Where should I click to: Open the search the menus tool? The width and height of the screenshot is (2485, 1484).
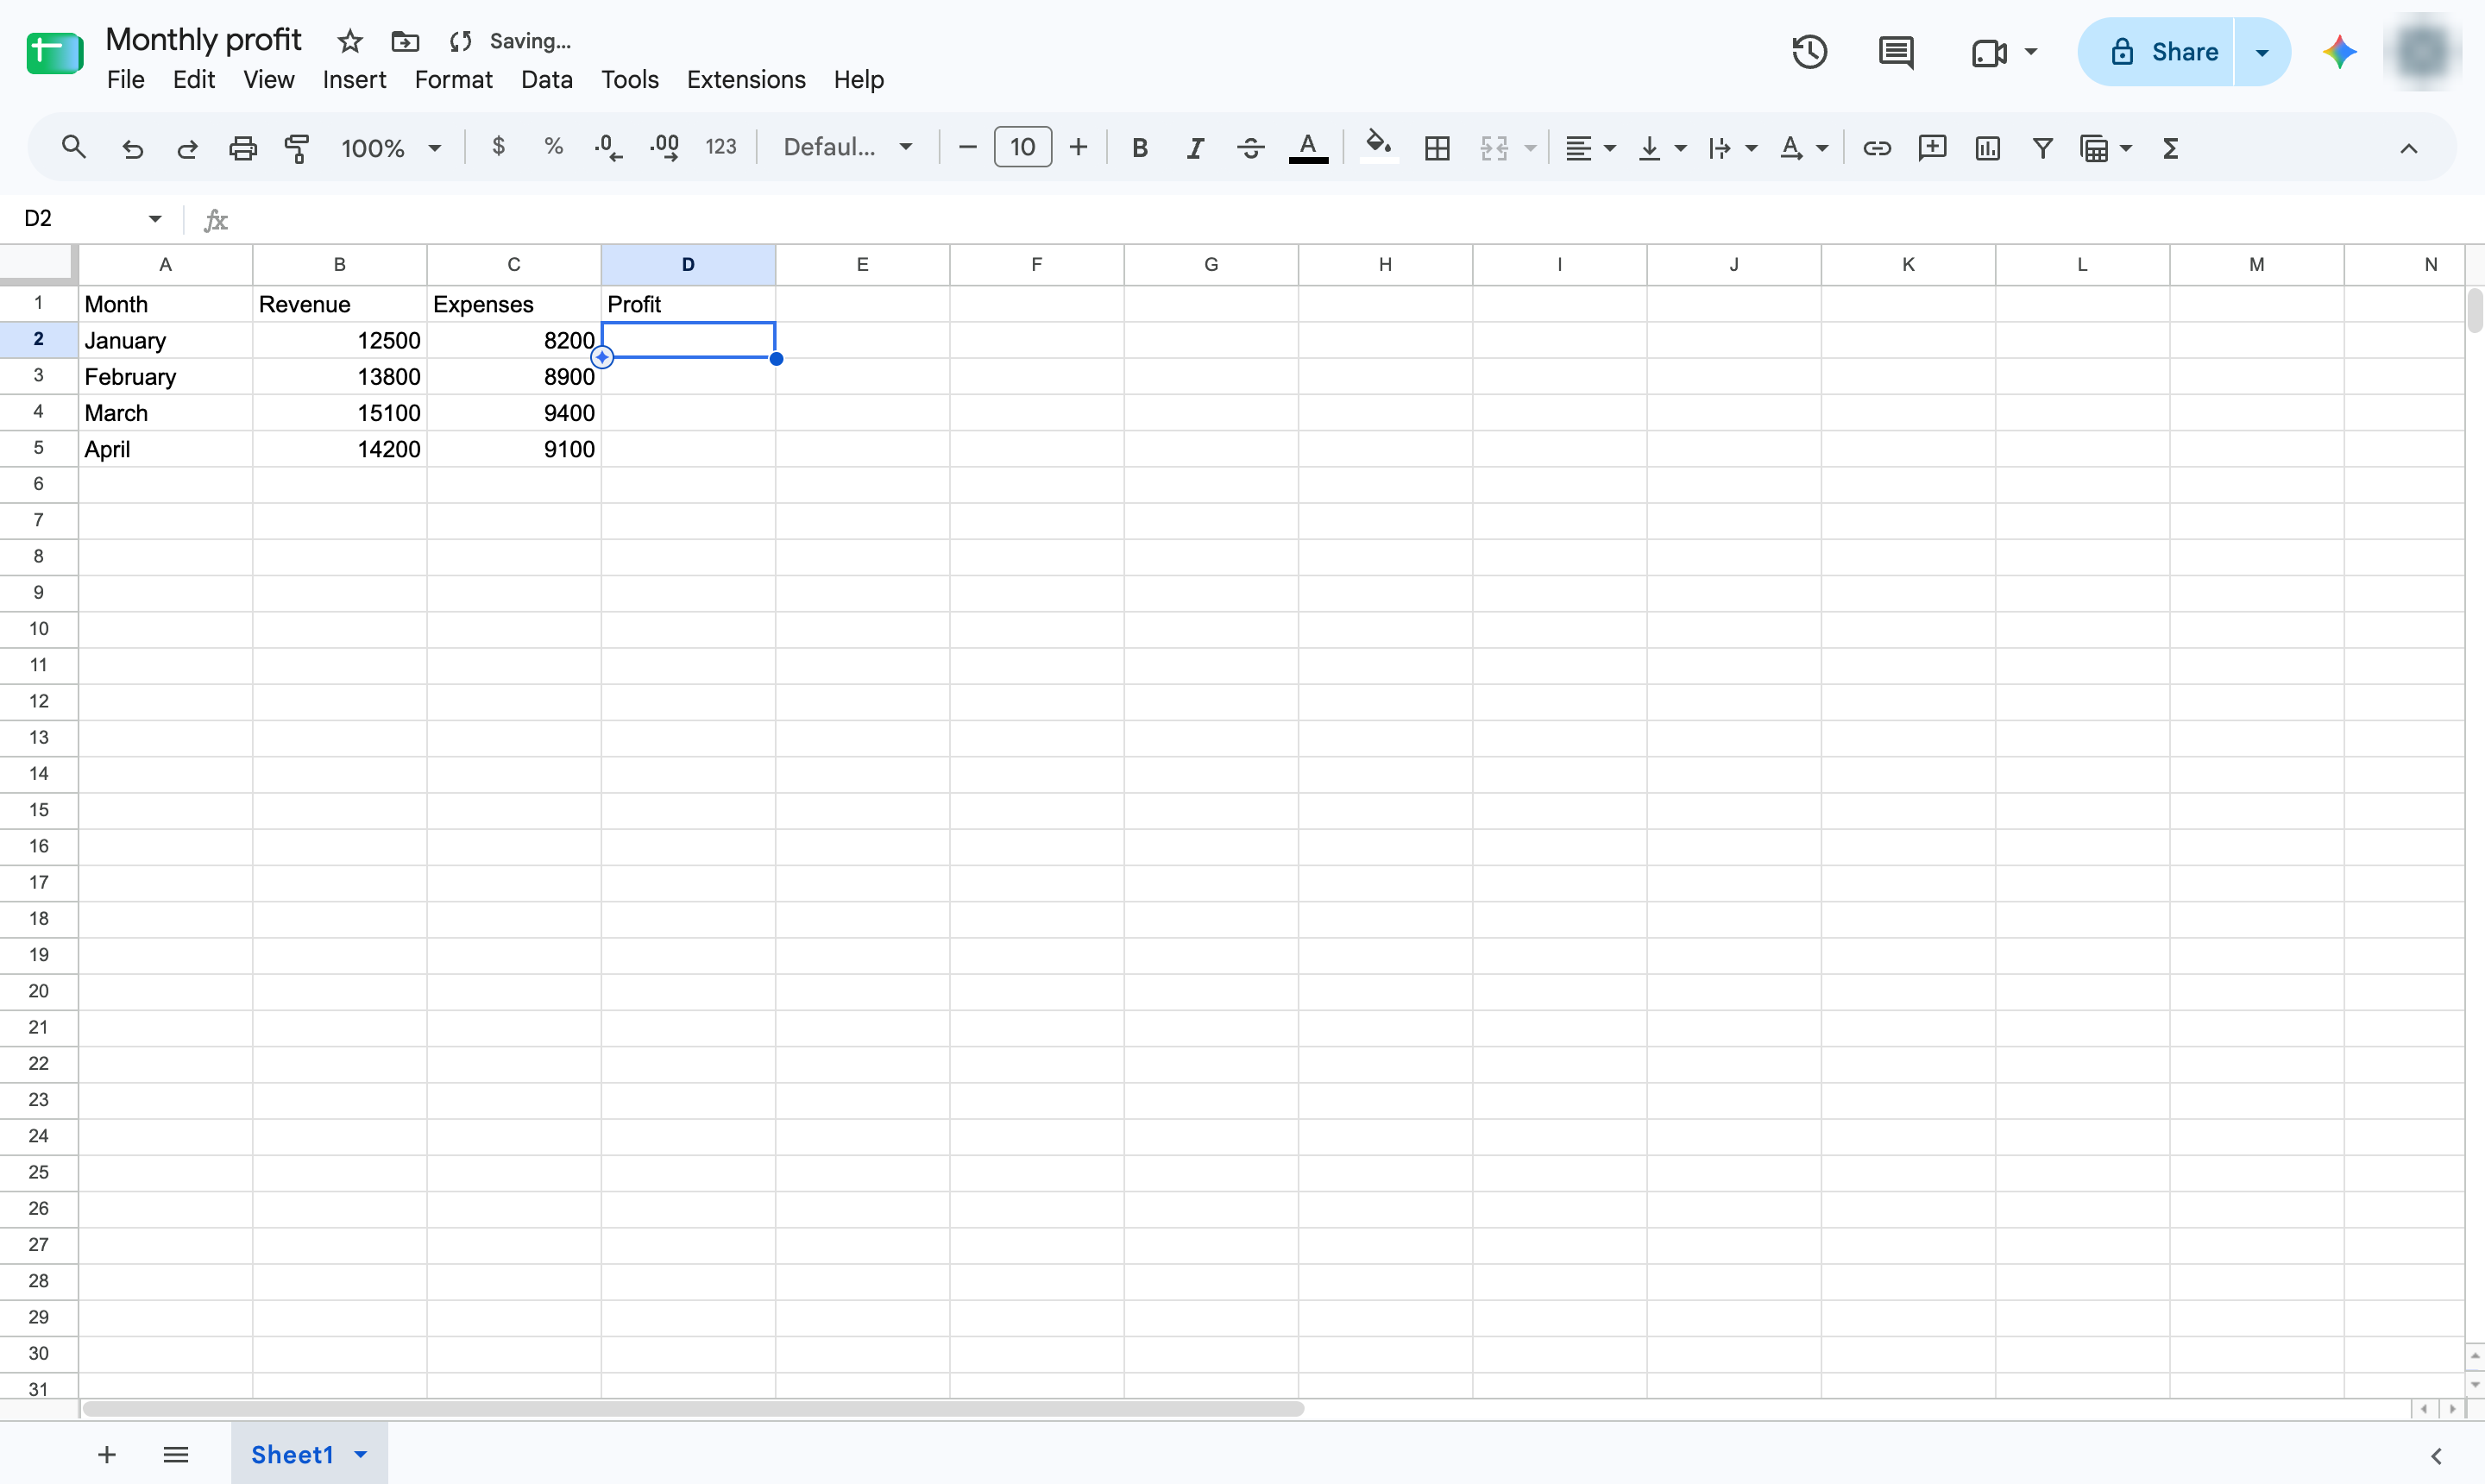click(73, 148)
